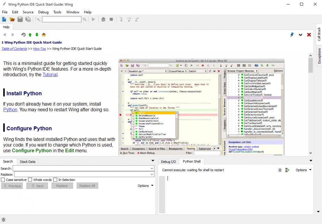This screenshot has width=322, height=224.
Task: Open the Tools menu
Action: tap(57, 12)
